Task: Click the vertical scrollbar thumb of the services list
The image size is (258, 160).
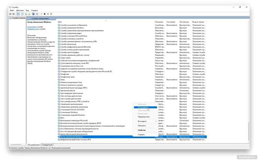Action: point(249,131)
